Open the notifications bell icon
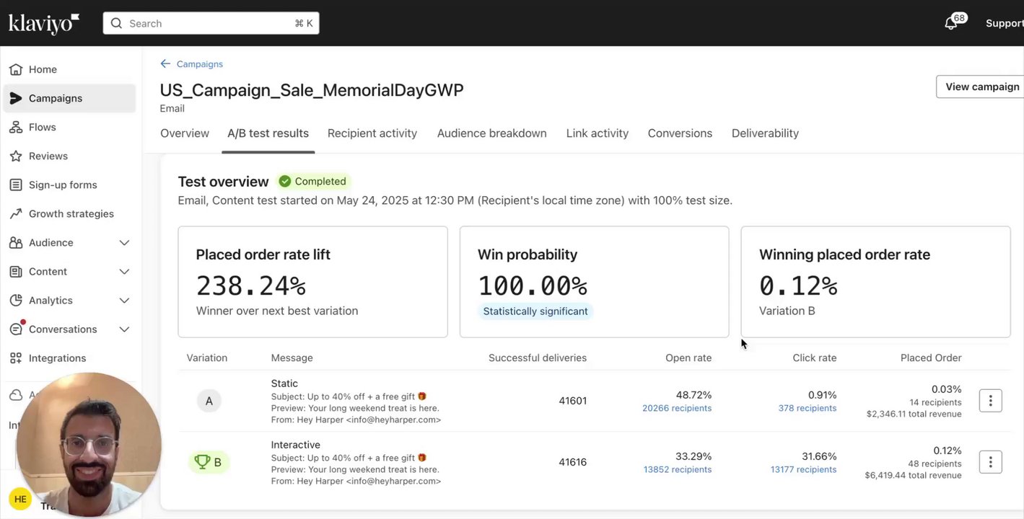Image resolution: width=1024 pixels, height=519 pixels. coord(951,24)
